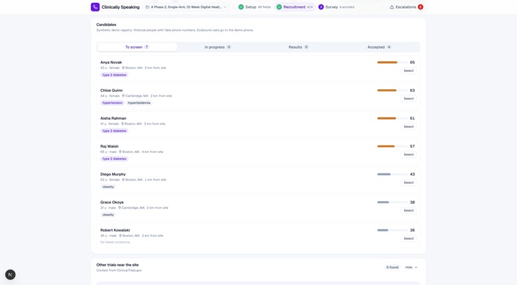
Task: Click the Accepted count badge 4
Action: [389, 47]
